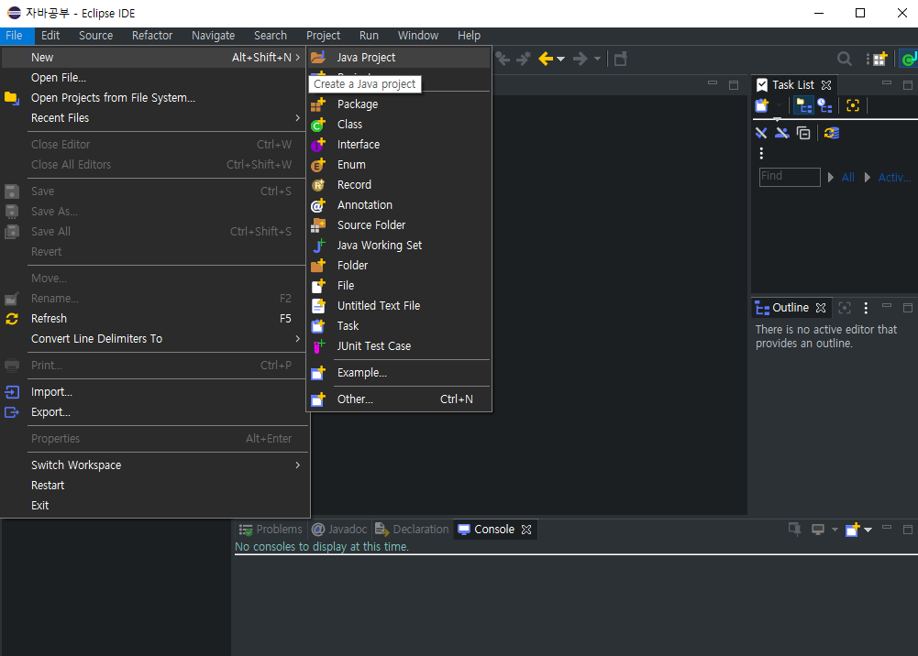918x656 pixels.
Task: Create a JUnit Test Case
Action: coord(399,346)
